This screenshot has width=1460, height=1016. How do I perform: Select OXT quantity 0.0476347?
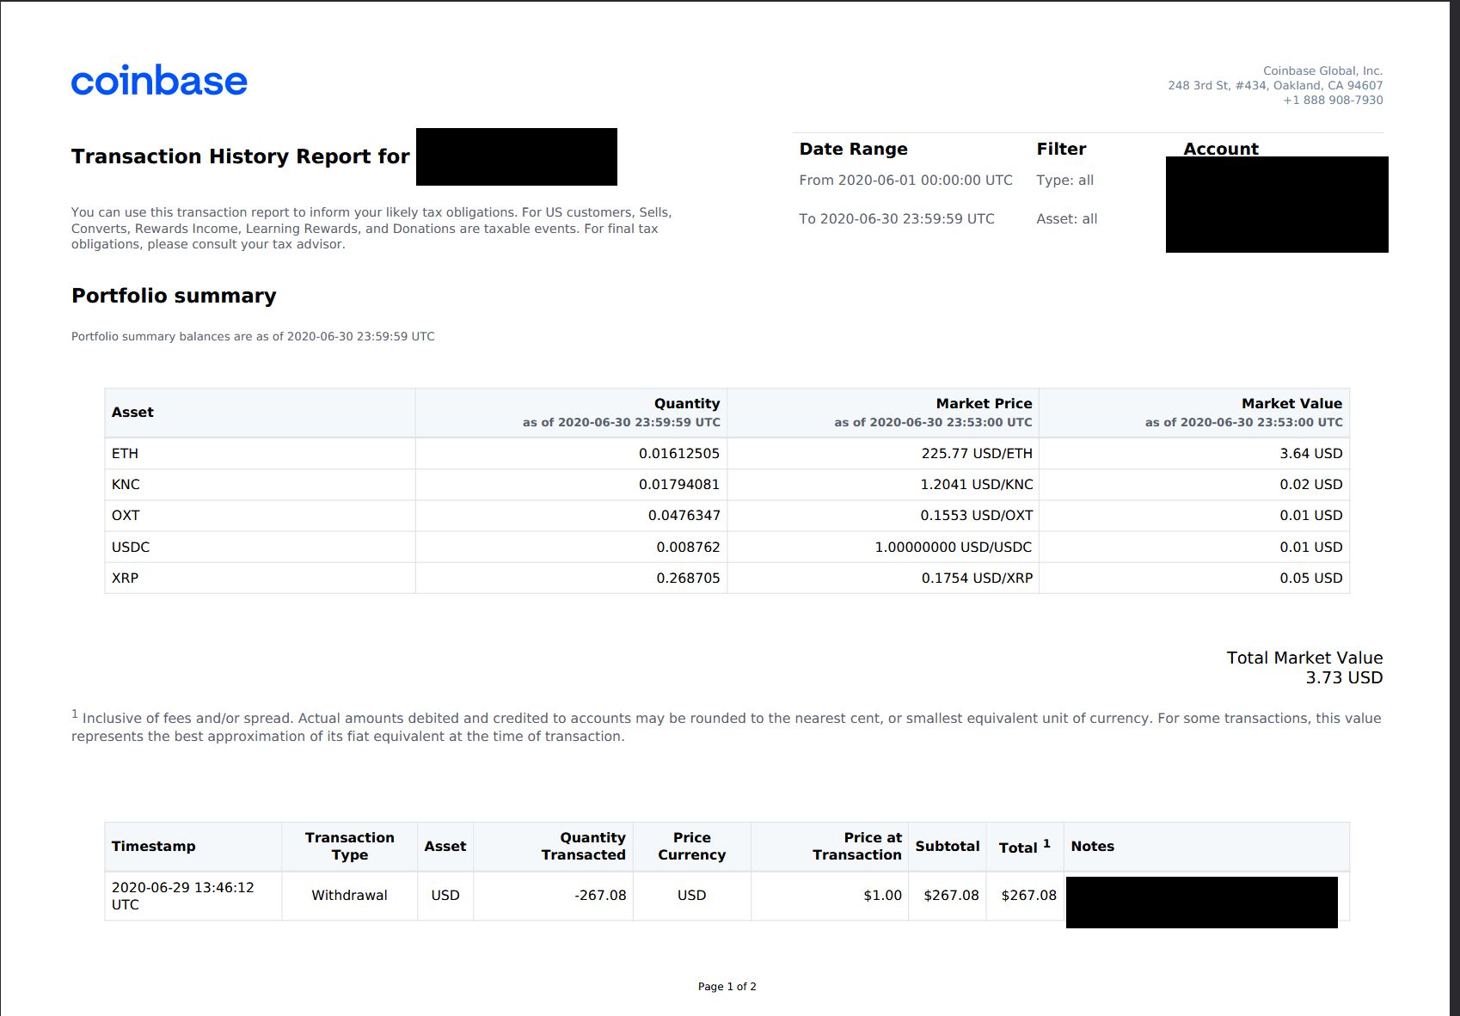684,516
